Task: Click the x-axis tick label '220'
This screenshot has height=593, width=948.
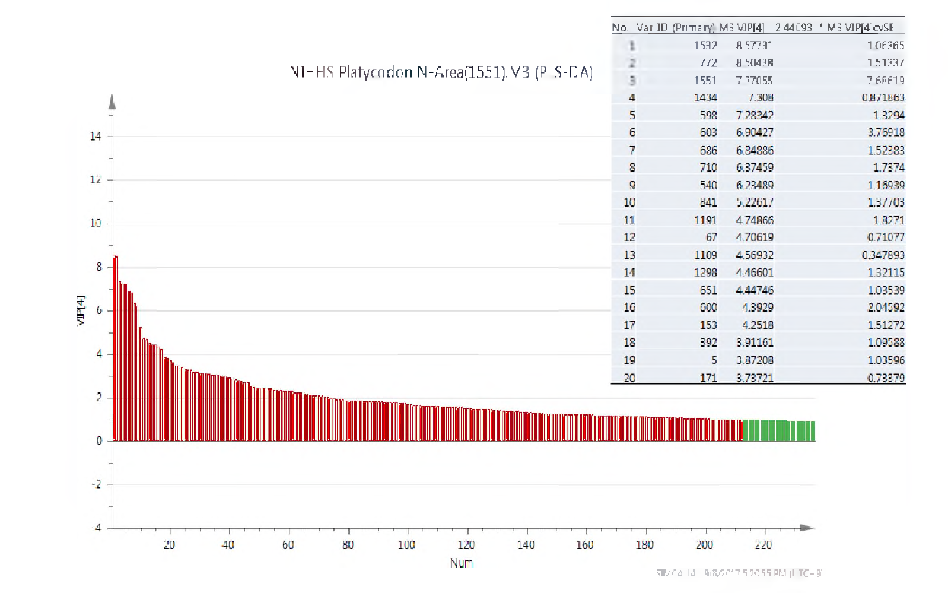Action: [x=763, y=545]
